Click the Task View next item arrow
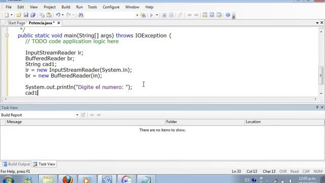Screen dimensions: 325x183 (x=99, y=115)
